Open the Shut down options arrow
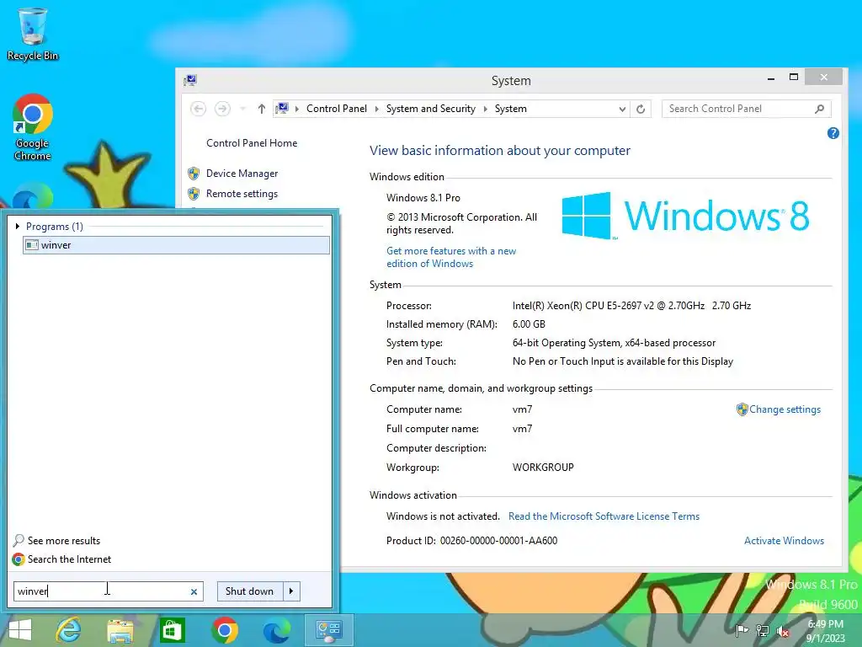This screenshot has width=862, height=647. [x=291, y=591]
